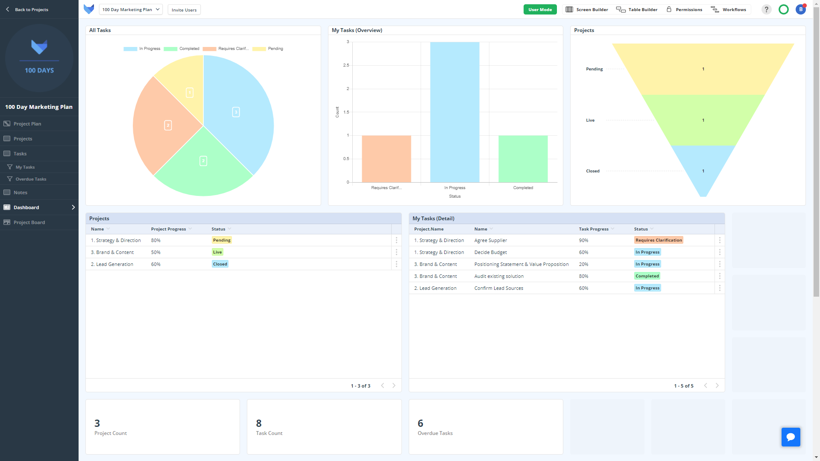Click the Invite Users button
820x461 pixels.
(184, 10)
